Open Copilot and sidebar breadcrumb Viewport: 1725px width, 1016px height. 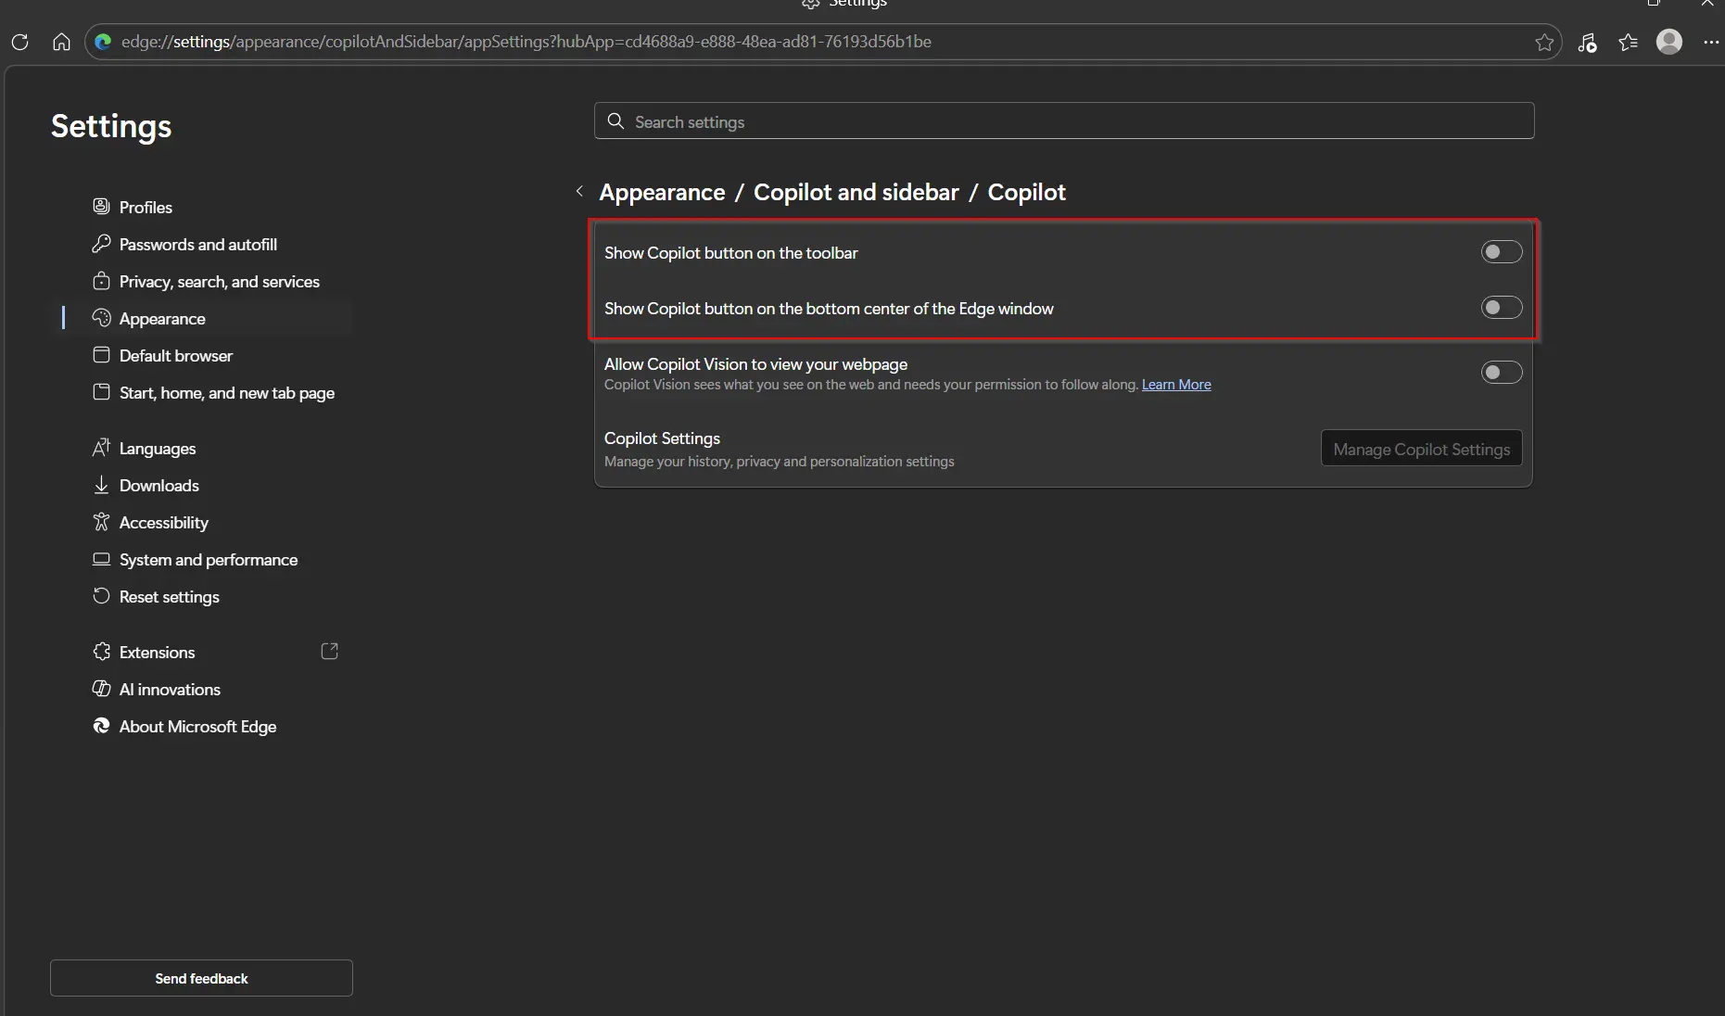tap(856, 193)
